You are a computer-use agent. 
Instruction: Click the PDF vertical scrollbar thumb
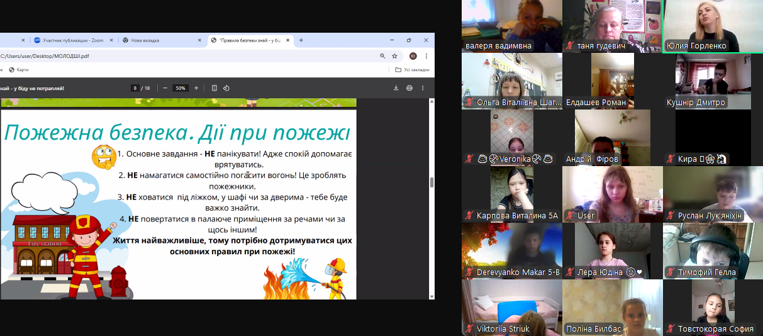(x=432, y=182)
